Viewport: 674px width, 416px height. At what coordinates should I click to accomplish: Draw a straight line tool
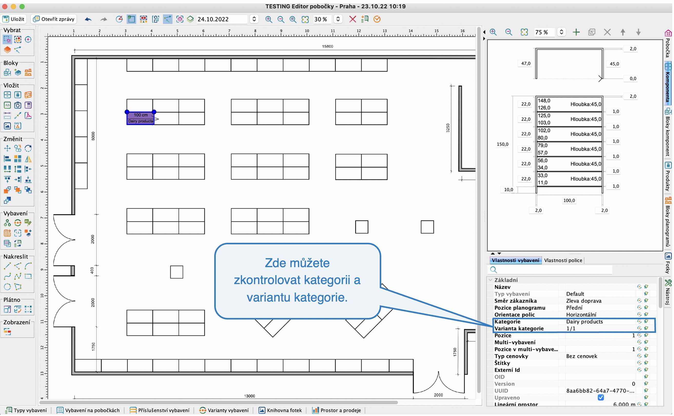point(7,266)
